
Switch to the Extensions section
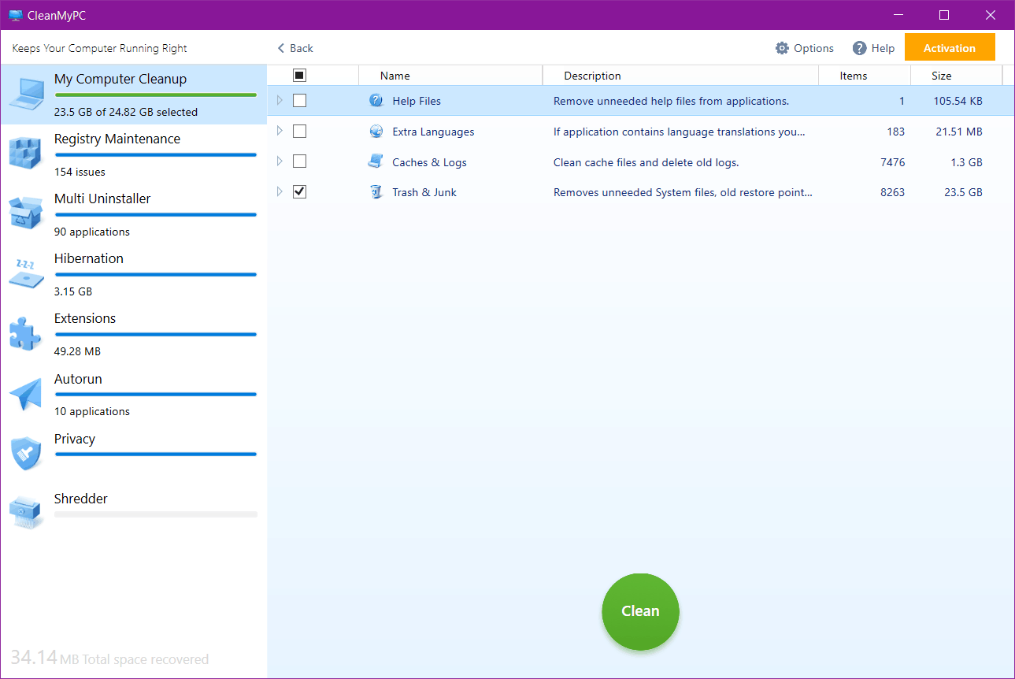point(134,334)
